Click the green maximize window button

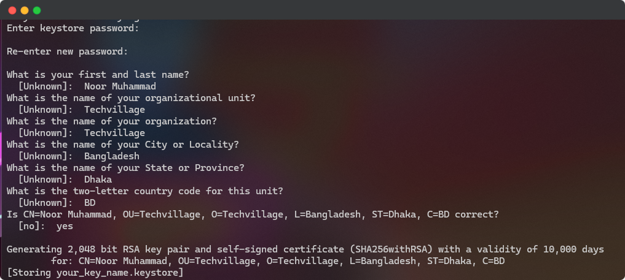click(37, 10)
